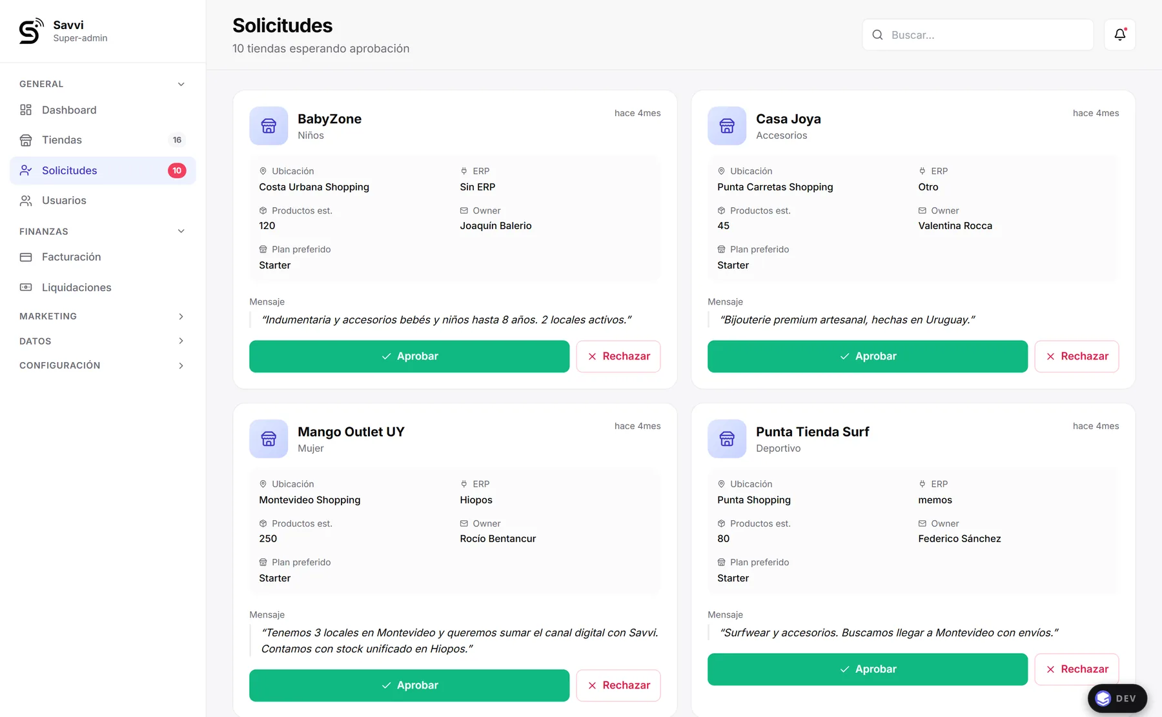Open Liquidaciones in the sidebar
The image size is (1162, 717).
coord(103,287)
